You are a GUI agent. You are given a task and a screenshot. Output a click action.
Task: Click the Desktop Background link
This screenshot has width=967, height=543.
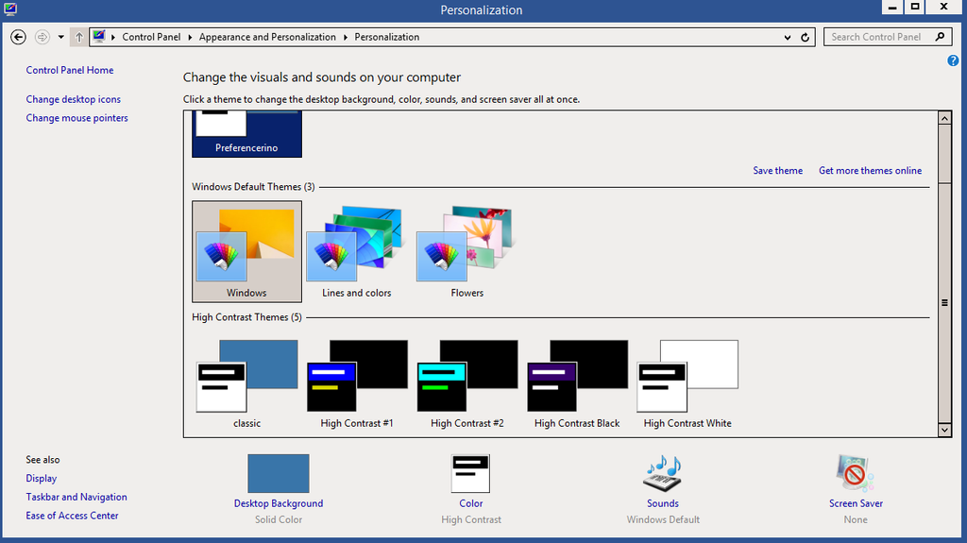point(279,503)
